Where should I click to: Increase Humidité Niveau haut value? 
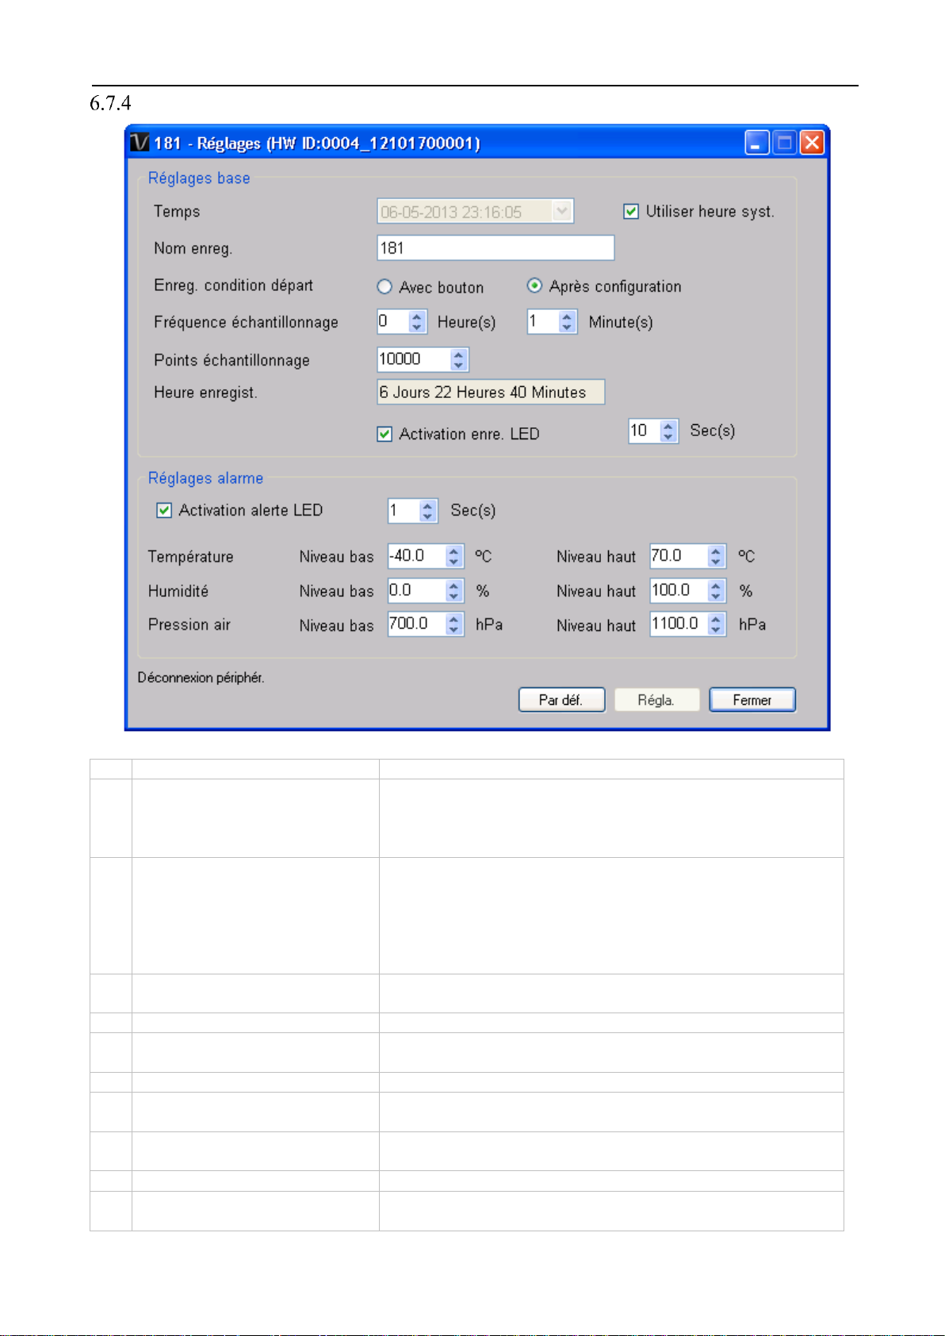click(x=717, y=585)
